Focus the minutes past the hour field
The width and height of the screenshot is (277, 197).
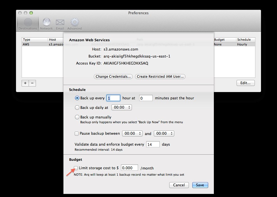point(146,98)
